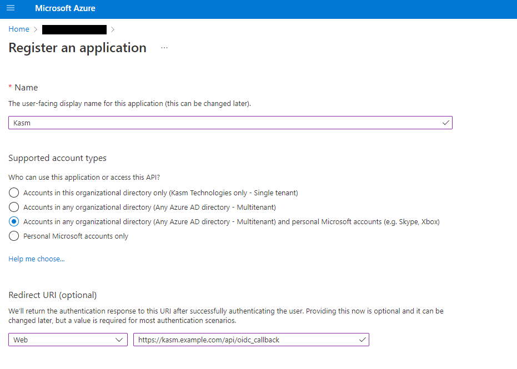517x369 pixels.
Task: Open the ellipsis menu beside Register an application
Action: (164, 48)
